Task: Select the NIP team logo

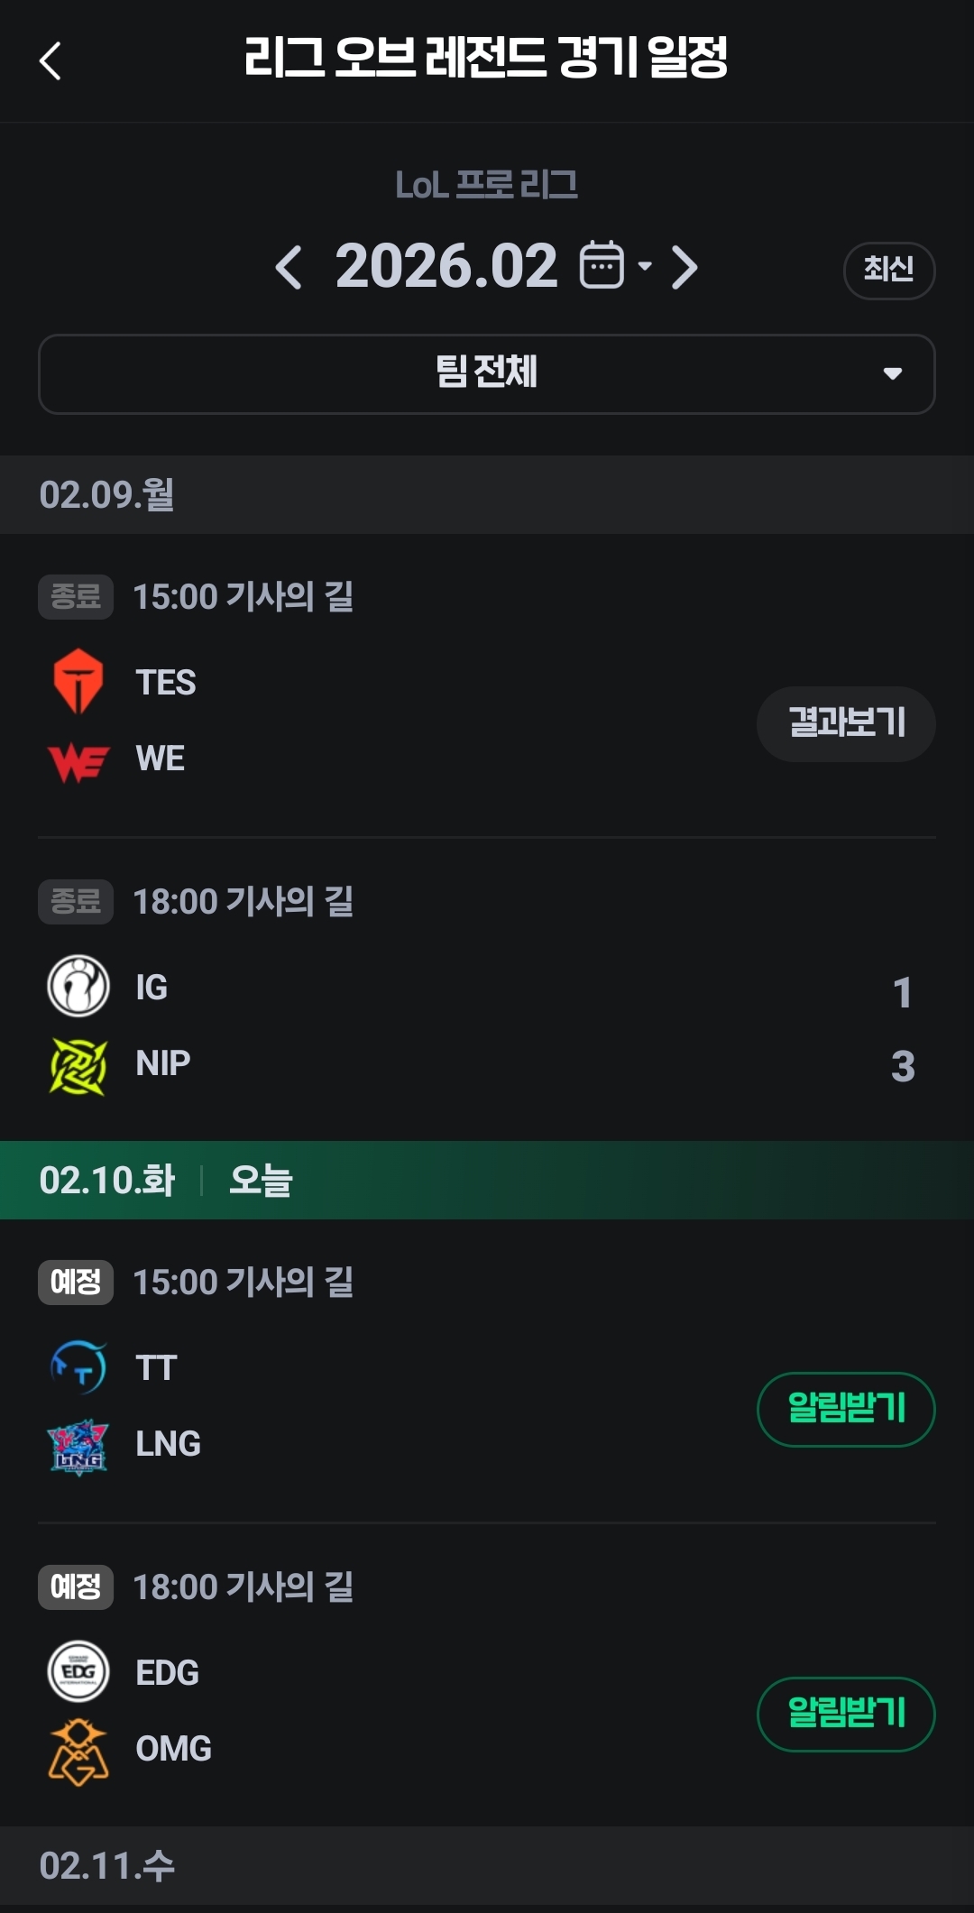Action: pyautogui.click(x=78, y=1065)
